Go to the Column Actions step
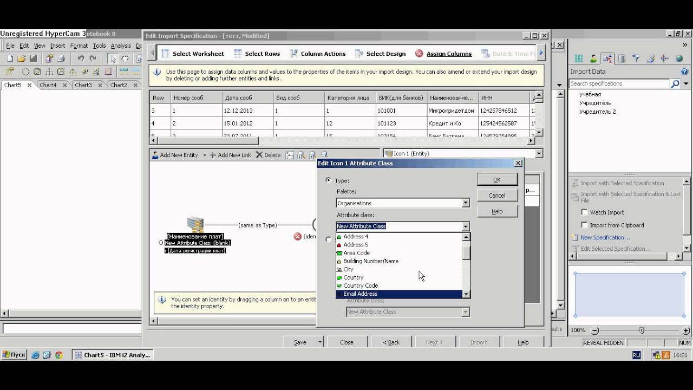Screen dimensions: 693x390 tap(318, 54)
